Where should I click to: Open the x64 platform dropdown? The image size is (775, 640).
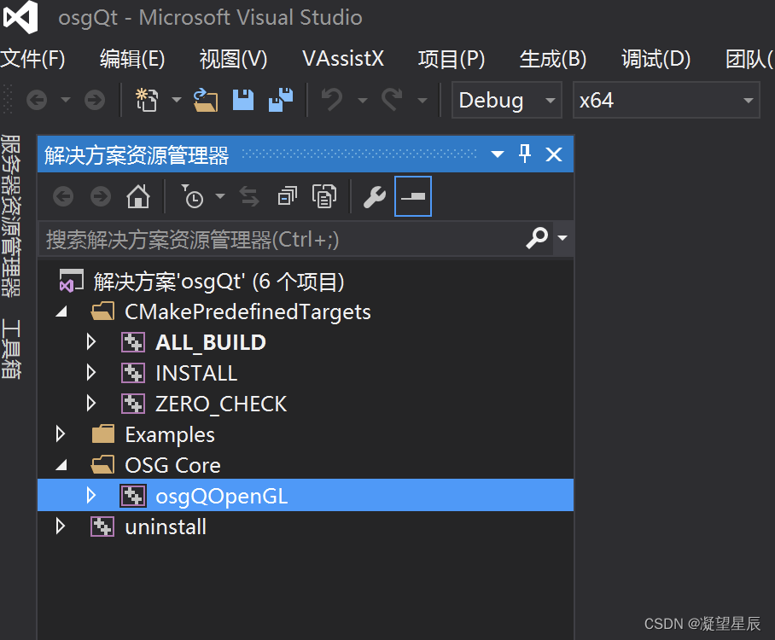pyautogui.click(x=666, y=101)
